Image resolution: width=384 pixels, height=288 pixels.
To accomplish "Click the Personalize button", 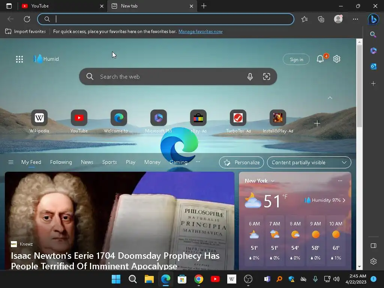I will (x=241, y=162).
